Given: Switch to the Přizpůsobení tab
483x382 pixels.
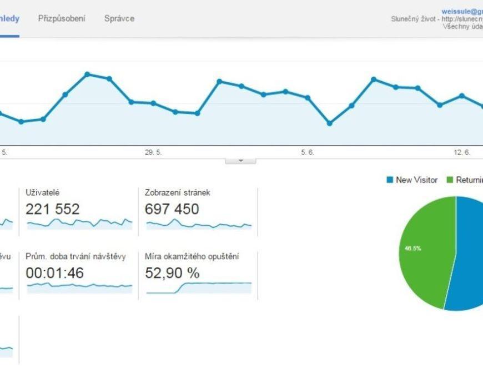Looking at the screenshot, I should pyautogui.click(x=62, y=18).
